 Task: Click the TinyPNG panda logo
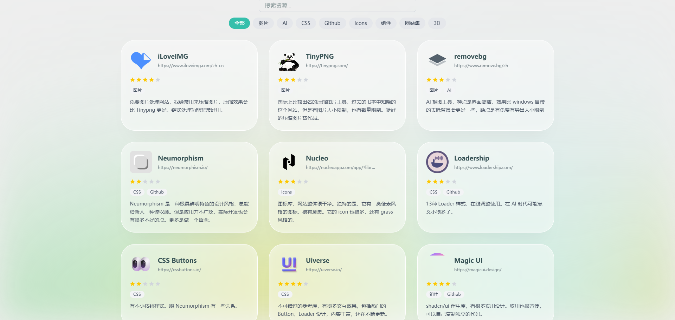click(x=289, y=62)
